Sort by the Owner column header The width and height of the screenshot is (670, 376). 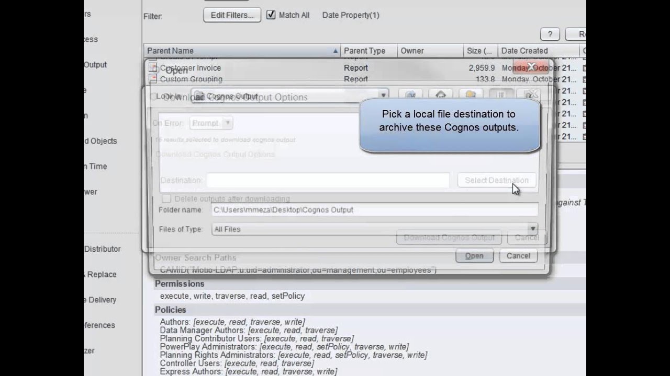point(430,51)
